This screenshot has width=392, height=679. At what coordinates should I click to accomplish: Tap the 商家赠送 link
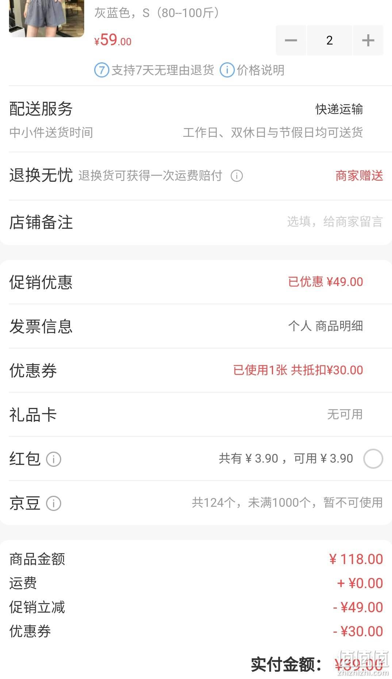point(359,176)
